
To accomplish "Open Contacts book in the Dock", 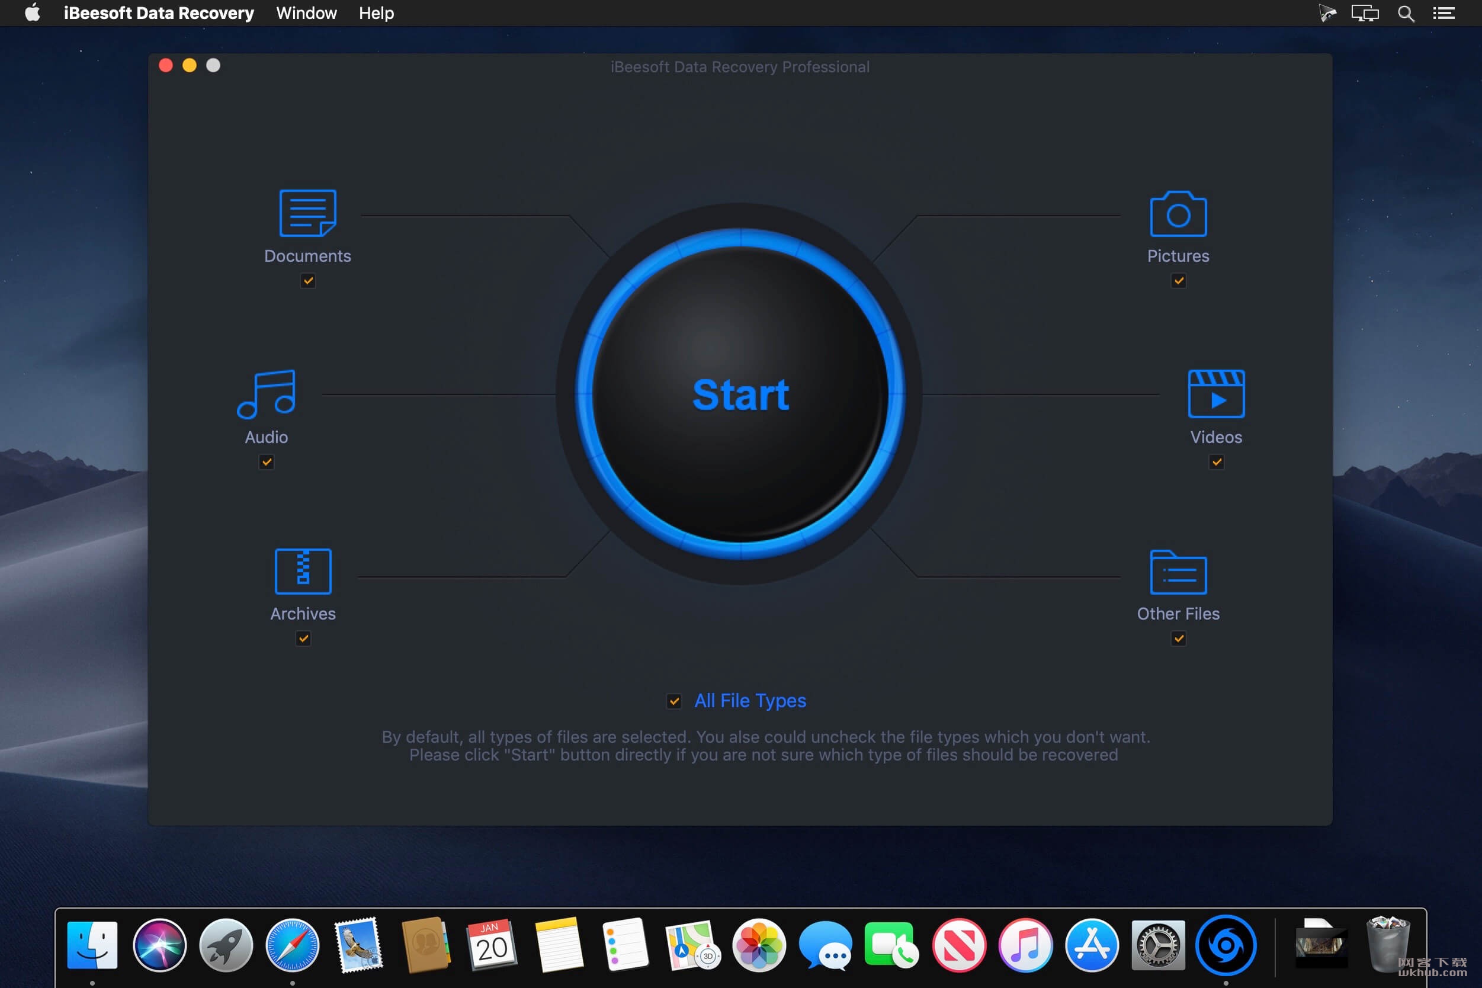I will (x=426, y=945).
